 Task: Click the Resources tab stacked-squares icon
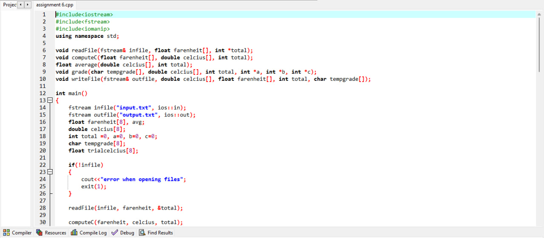40,232
